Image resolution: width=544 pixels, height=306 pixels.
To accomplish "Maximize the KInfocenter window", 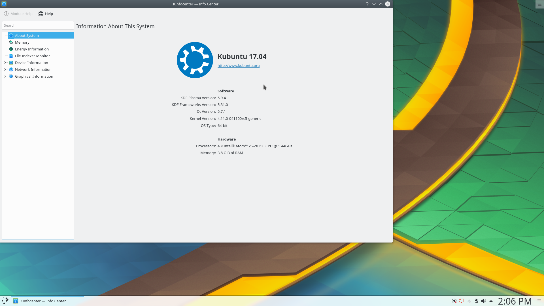I will click(x=381, y=4).
